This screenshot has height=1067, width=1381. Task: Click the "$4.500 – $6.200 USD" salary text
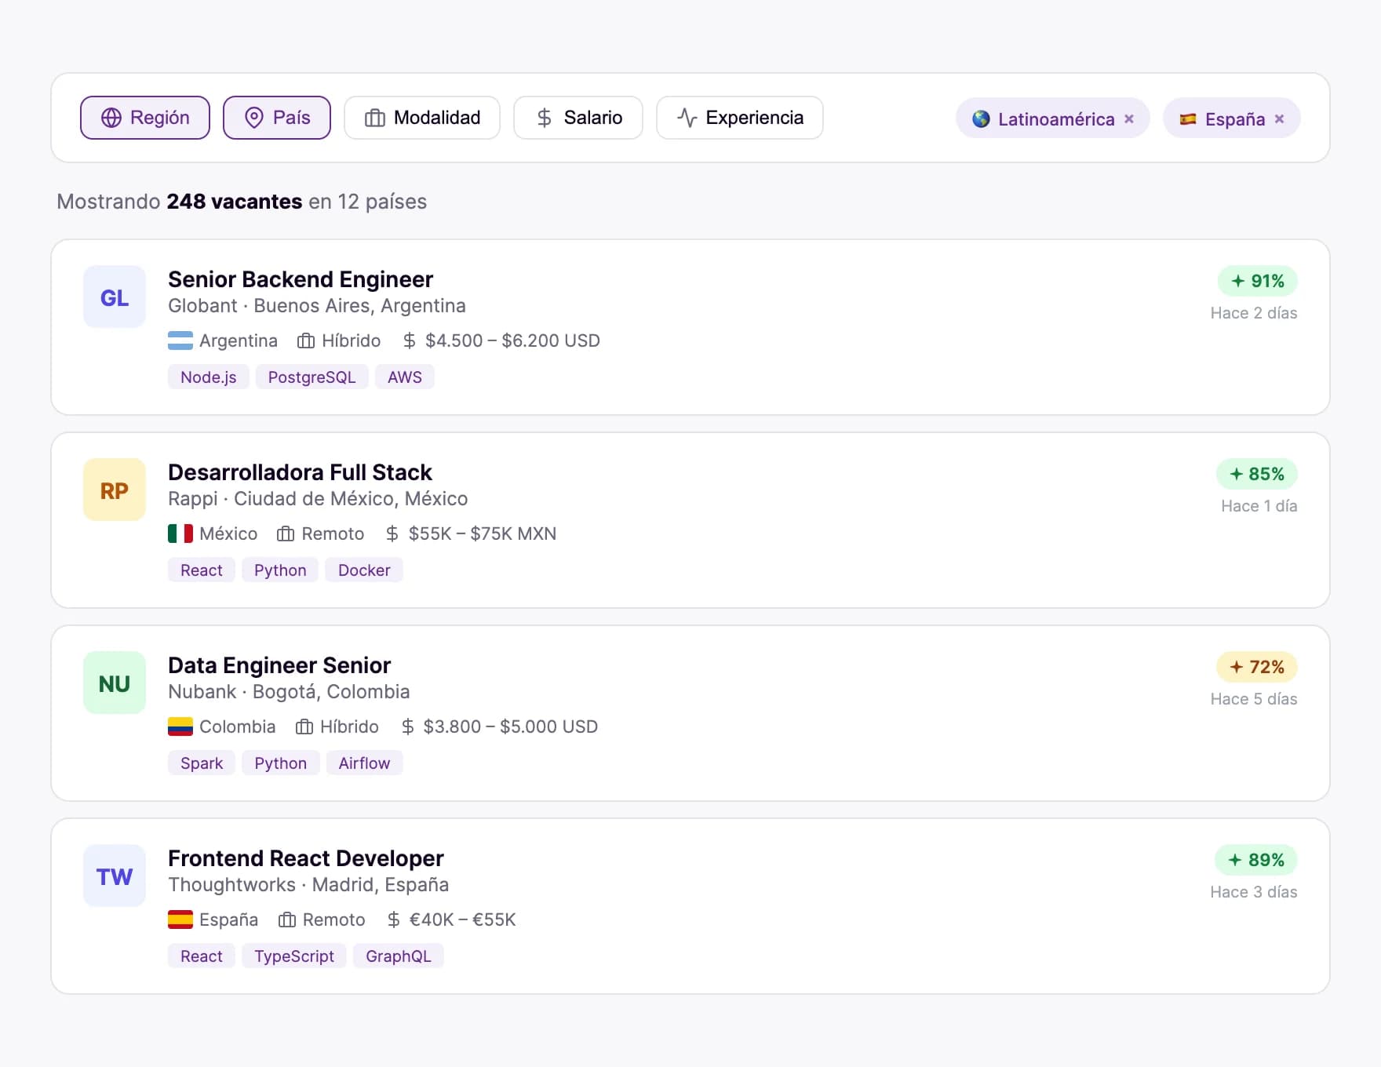click(x=512, y=340)
